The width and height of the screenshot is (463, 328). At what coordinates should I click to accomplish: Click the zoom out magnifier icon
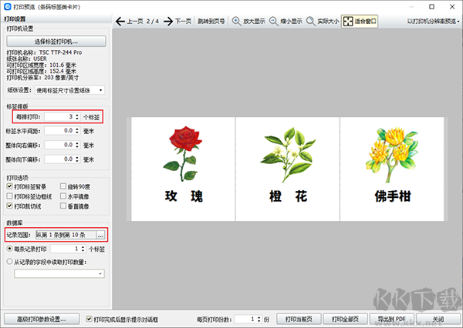[x=273, y=22]
